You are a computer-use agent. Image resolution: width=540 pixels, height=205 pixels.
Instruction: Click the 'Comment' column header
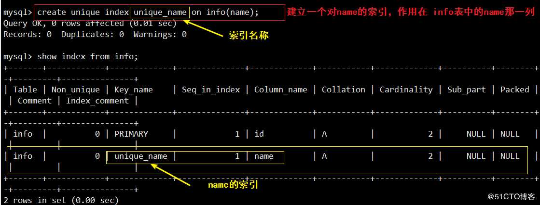(34, 101)
